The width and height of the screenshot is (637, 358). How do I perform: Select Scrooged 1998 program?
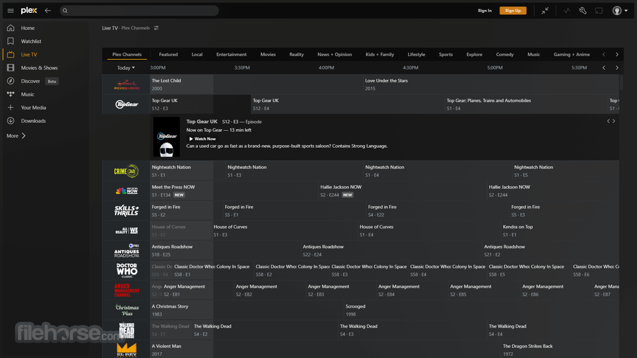[x=482, y=310]
